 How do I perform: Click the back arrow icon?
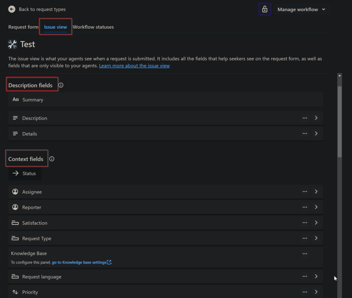tap(12, 9)
